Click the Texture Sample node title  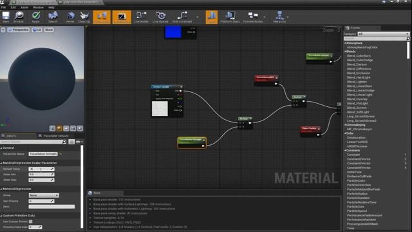click(162, 87)
